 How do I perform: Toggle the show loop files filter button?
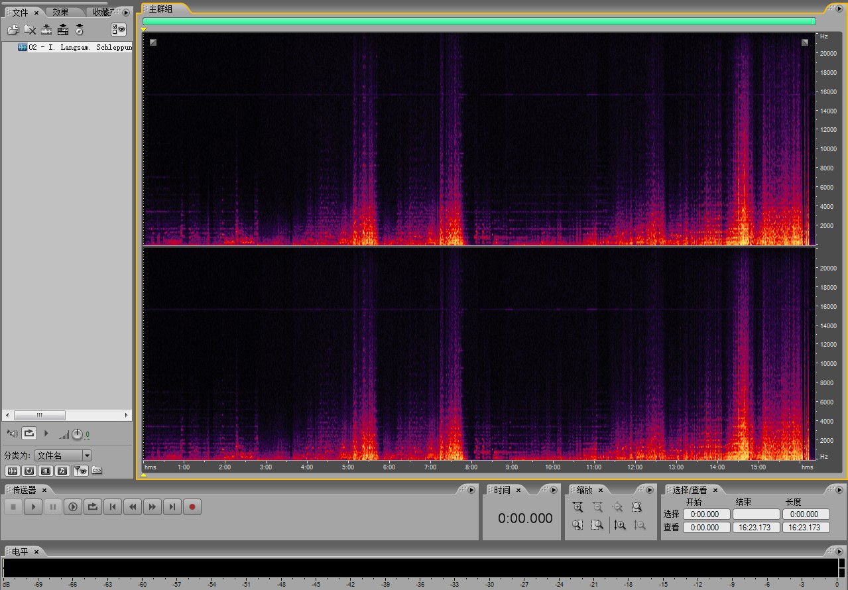(x=29, y=471)
